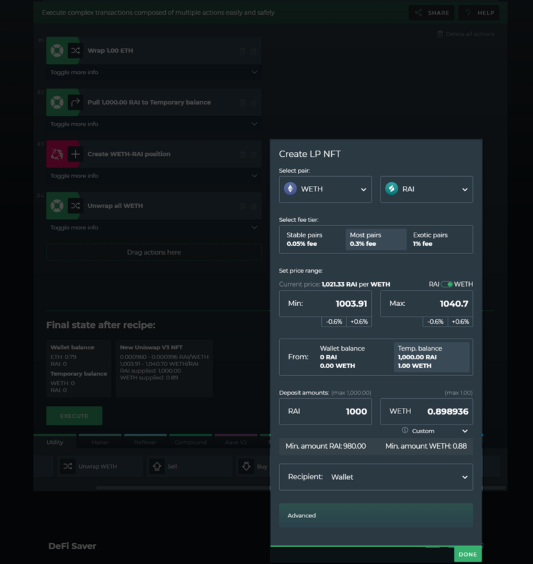
Task: Switch to the Utility tab
Action: (x=55, y=442)
